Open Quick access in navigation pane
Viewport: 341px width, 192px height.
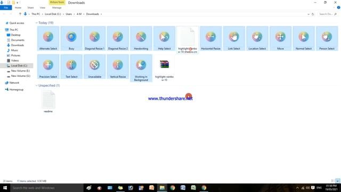[x=17, y=23]
